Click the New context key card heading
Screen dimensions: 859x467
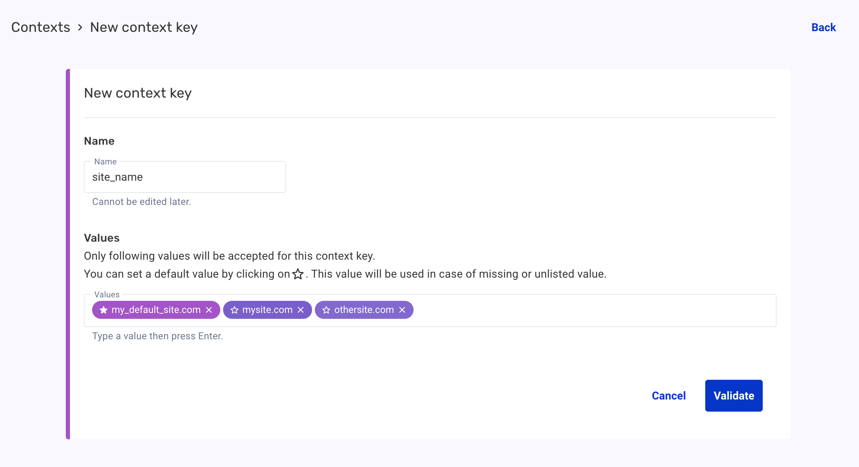[138, 93]
